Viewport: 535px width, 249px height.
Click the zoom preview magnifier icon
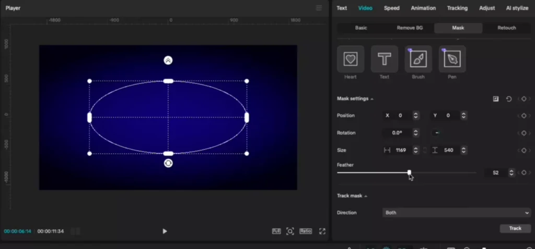pos(290,231)
